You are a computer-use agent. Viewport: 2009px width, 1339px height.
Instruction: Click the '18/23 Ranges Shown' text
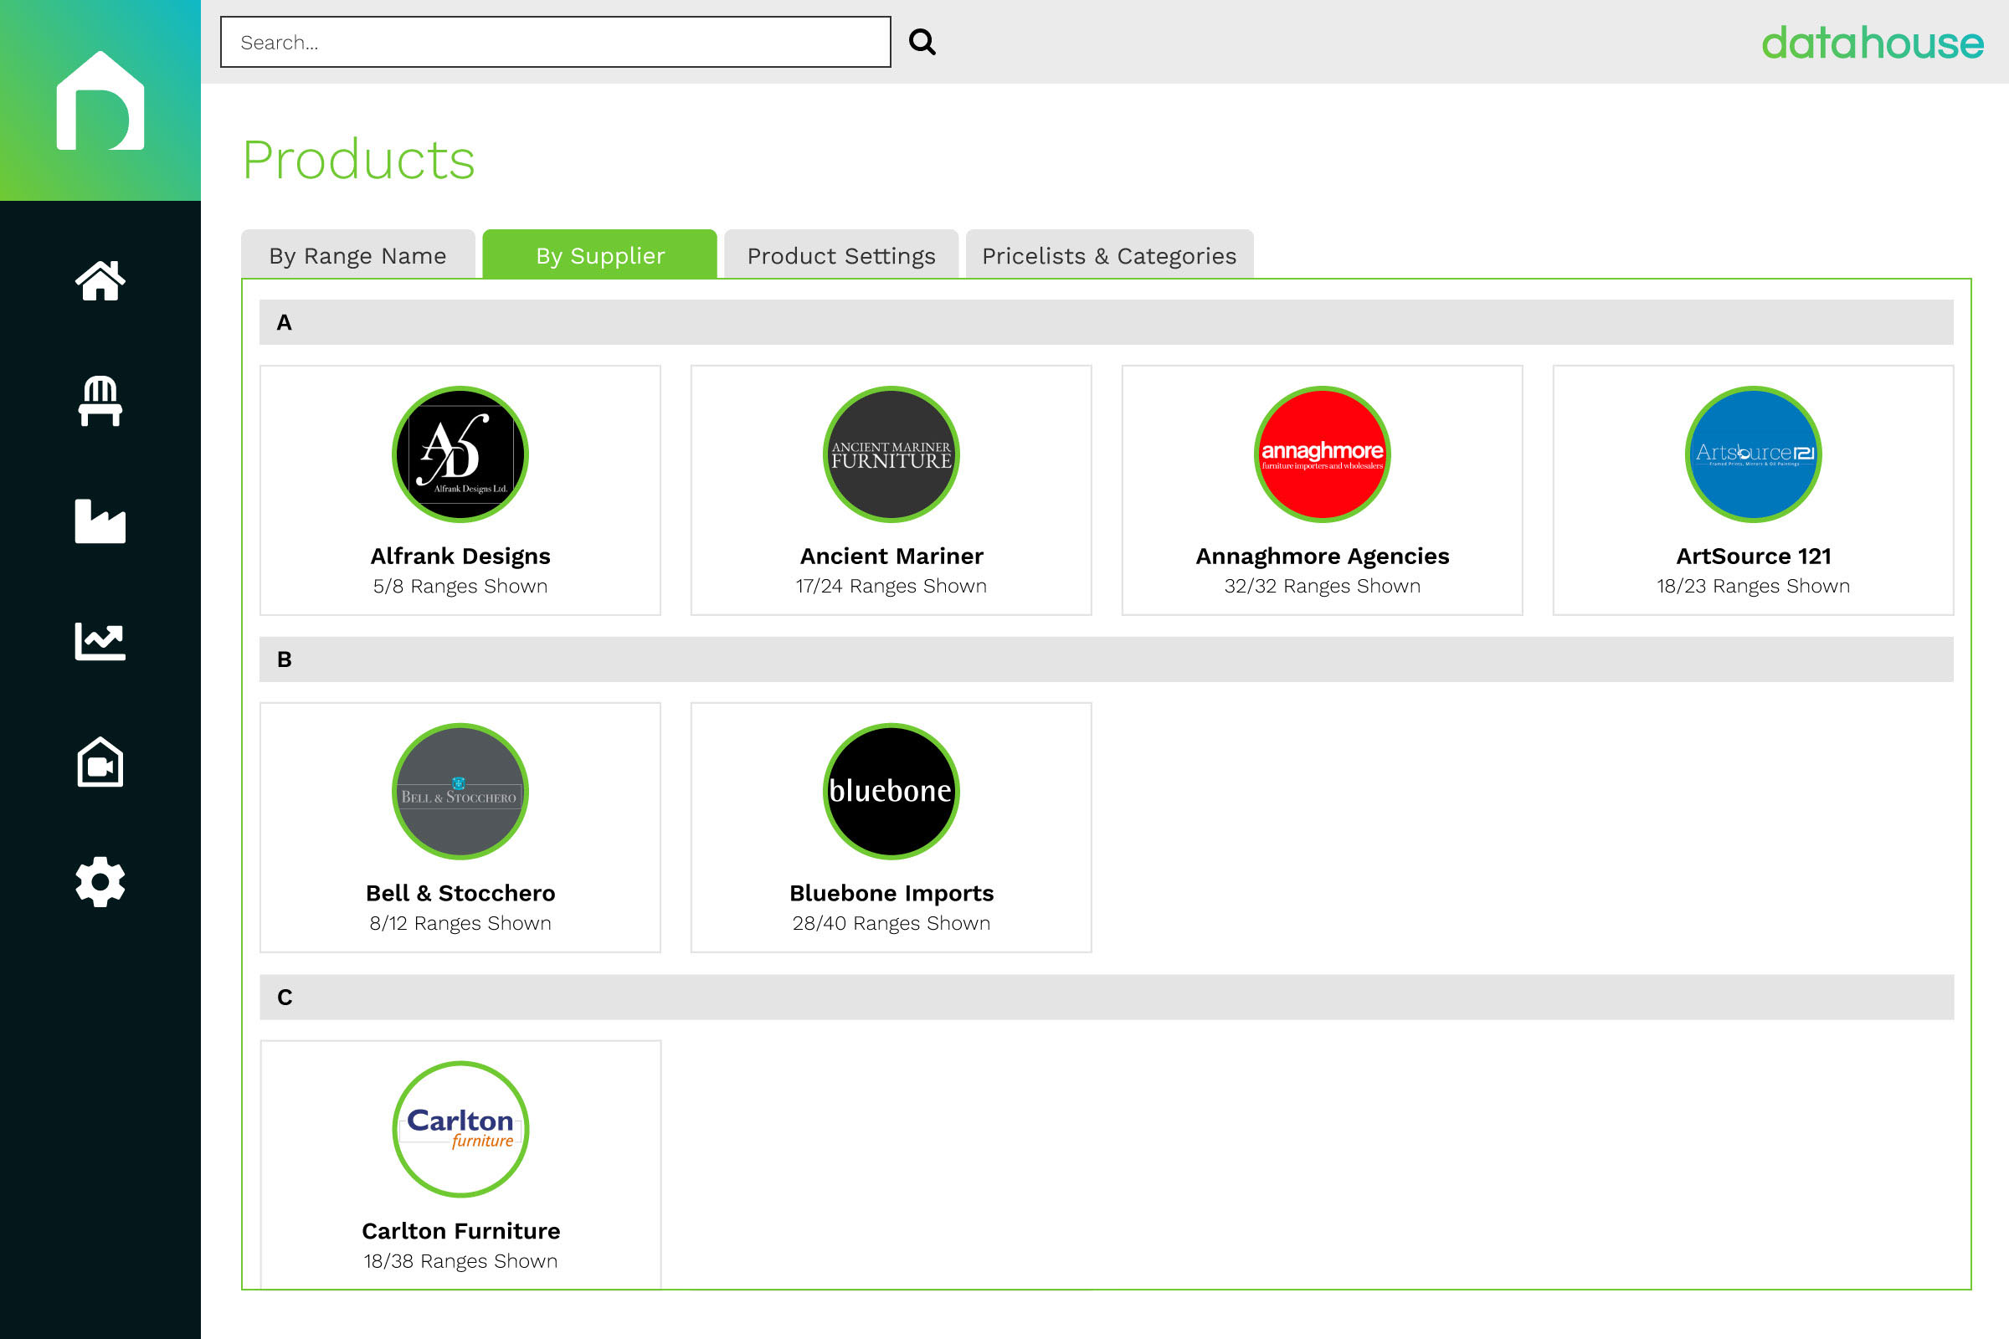(x=1753, y=586)
